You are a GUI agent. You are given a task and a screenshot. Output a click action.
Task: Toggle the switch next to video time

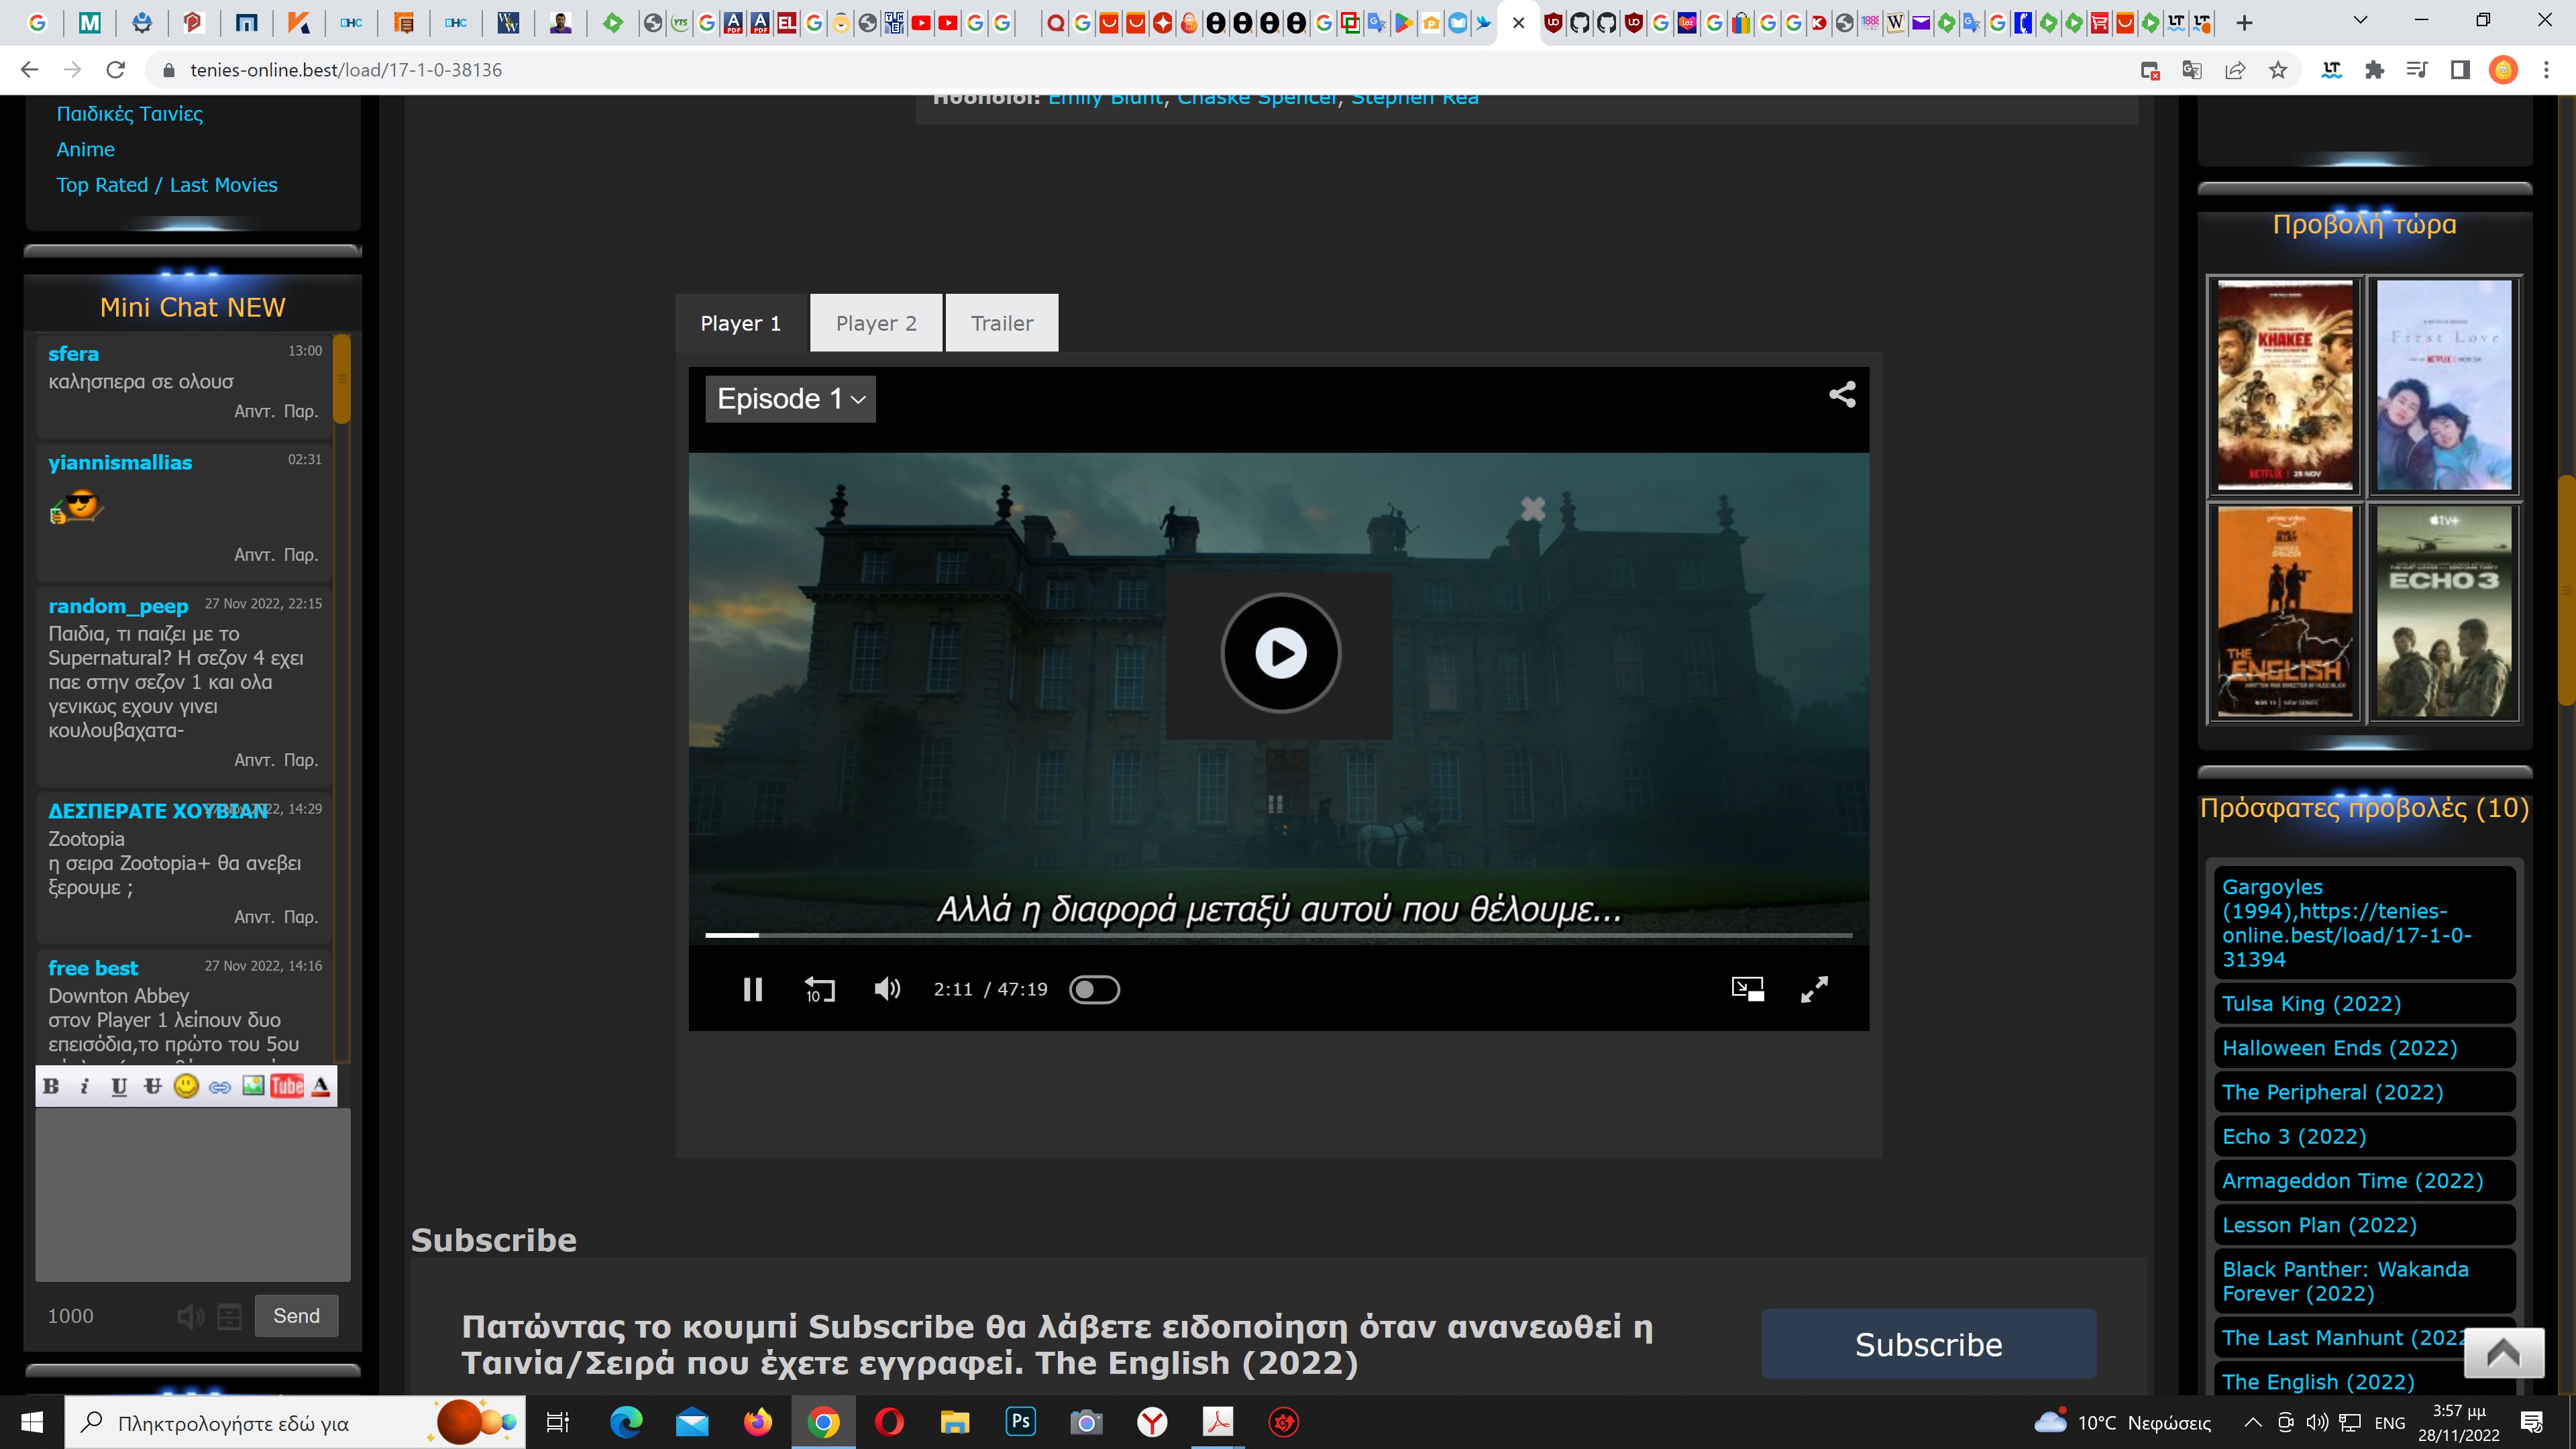pos(1094,989)
